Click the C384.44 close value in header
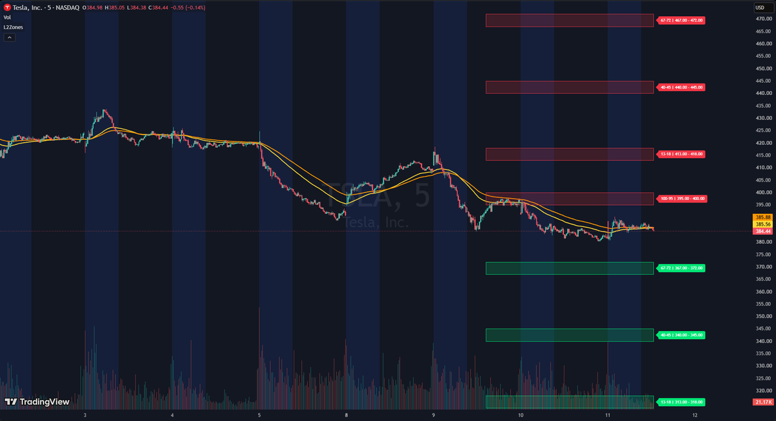Screen dimensions: 776x421 [x=157, y=7]
